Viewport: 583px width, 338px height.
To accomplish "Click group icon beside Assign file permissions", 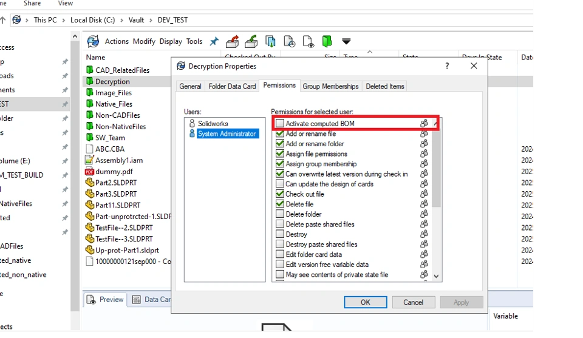I will pyautogui.click(x=424, y=154).
